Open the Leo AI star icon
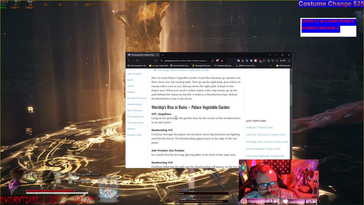The image size is (364, 205). [277, 60]
